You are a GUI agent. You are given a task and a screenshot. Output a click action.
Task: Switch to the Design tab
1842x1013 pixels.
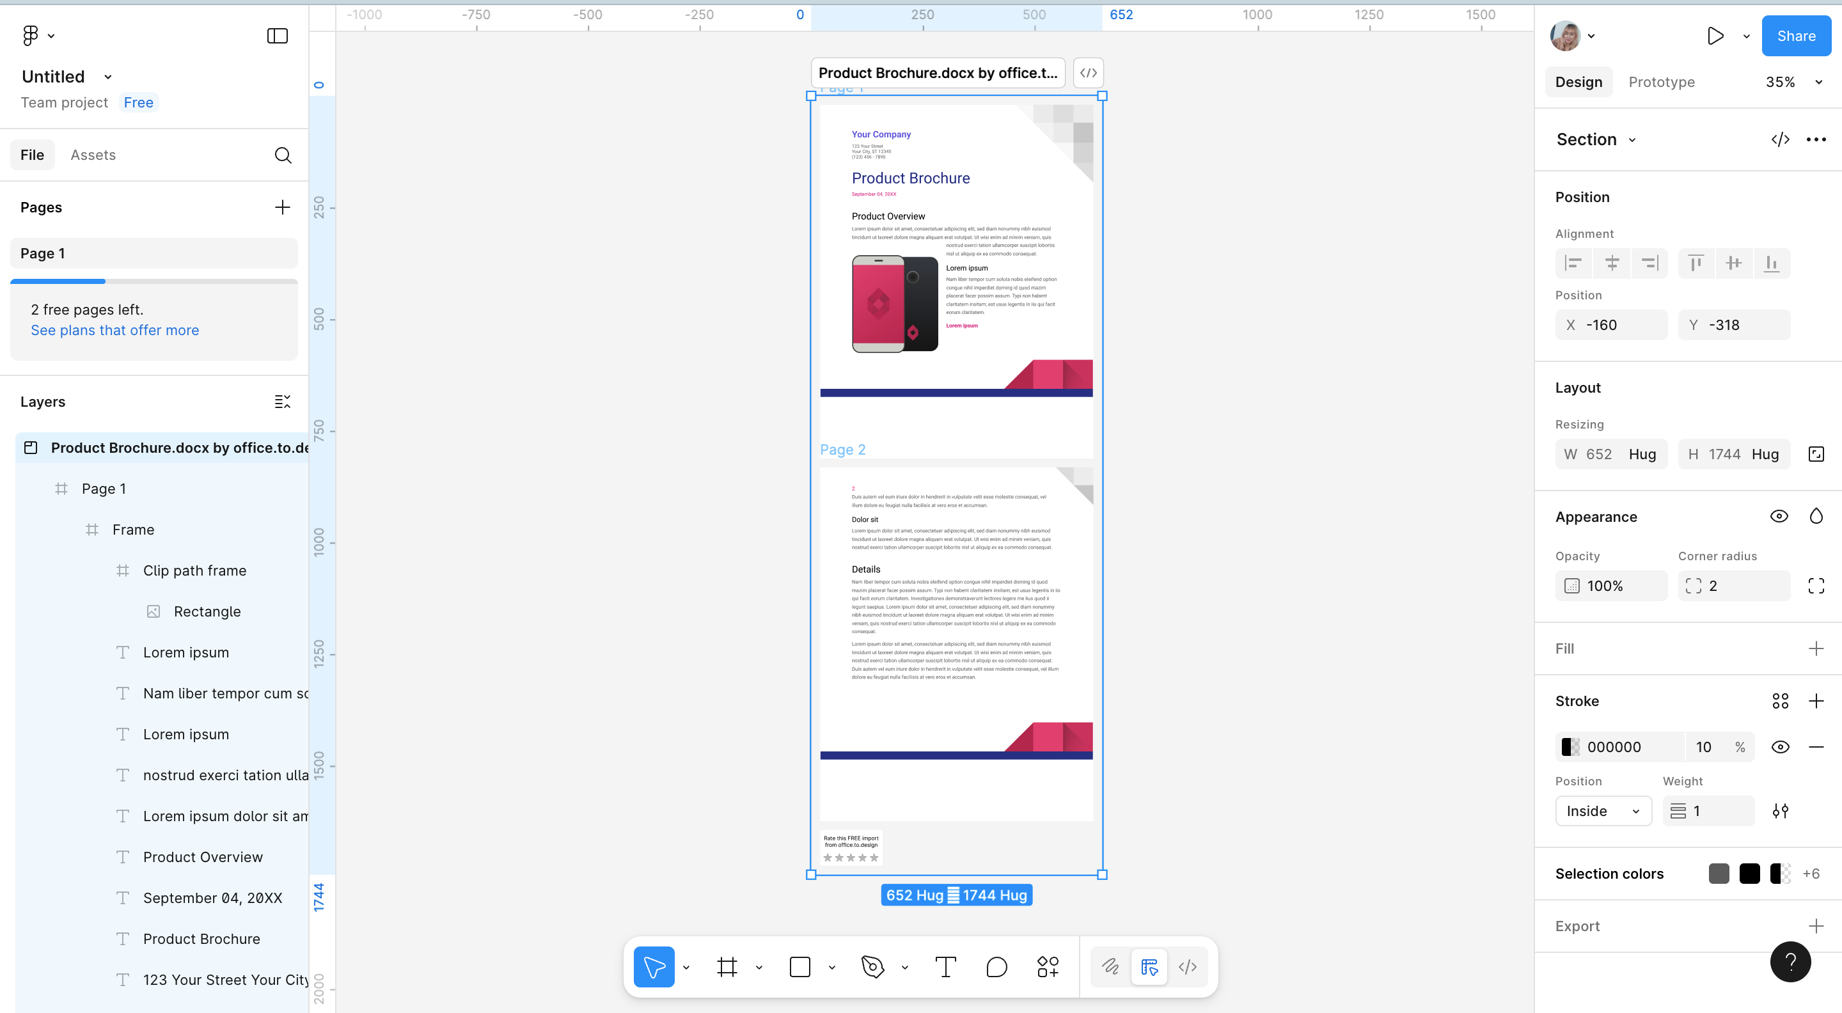pyautogui.click(x=1578, y=82)
